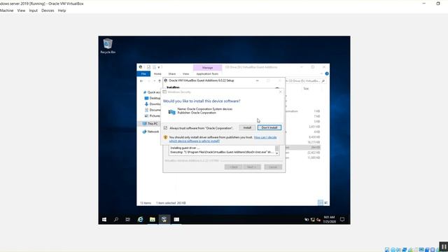Click the Back arrow in File Explorer

pyautogui.click(x=141, y=81)
